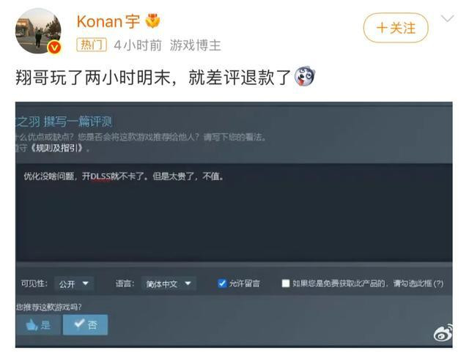Click the (?) help hint
The width and height of the screenshot is (469, 361).
(x=438, y=283)
